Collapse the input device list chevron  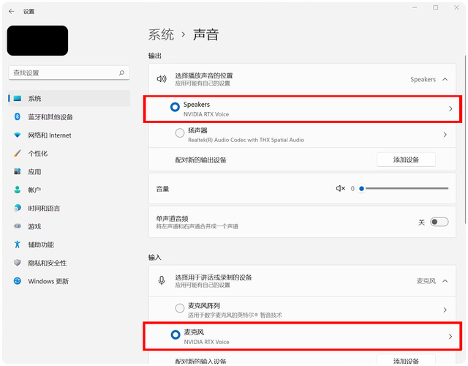[445, 281]
